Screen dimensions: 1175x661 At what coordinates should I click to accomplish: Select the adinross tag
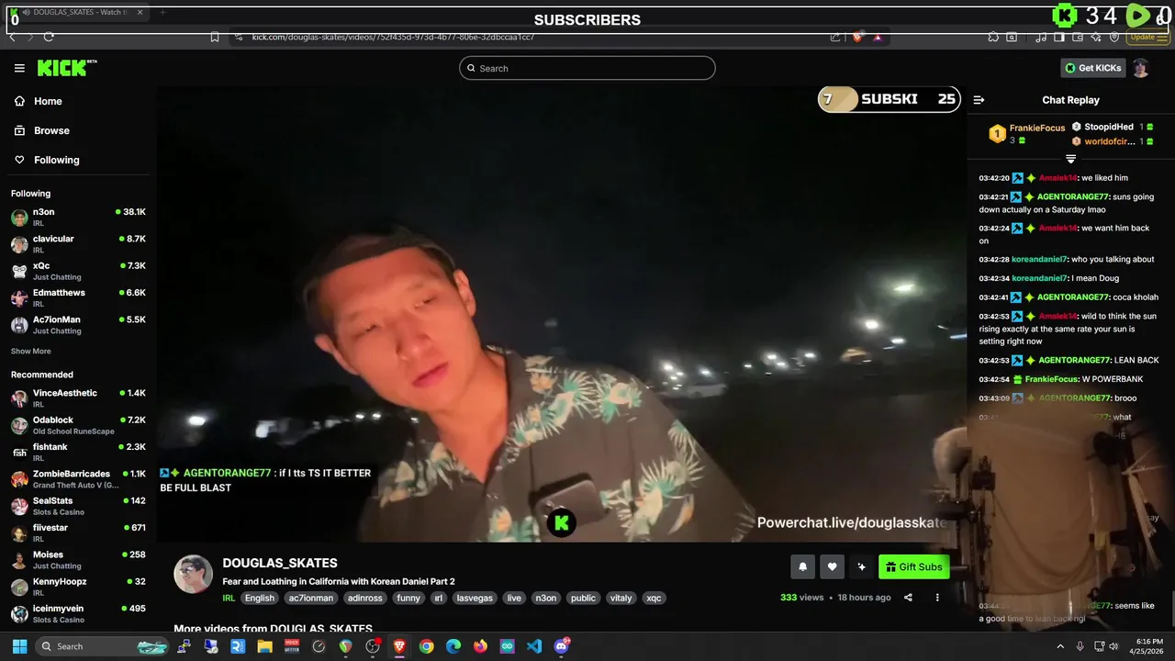365,598
